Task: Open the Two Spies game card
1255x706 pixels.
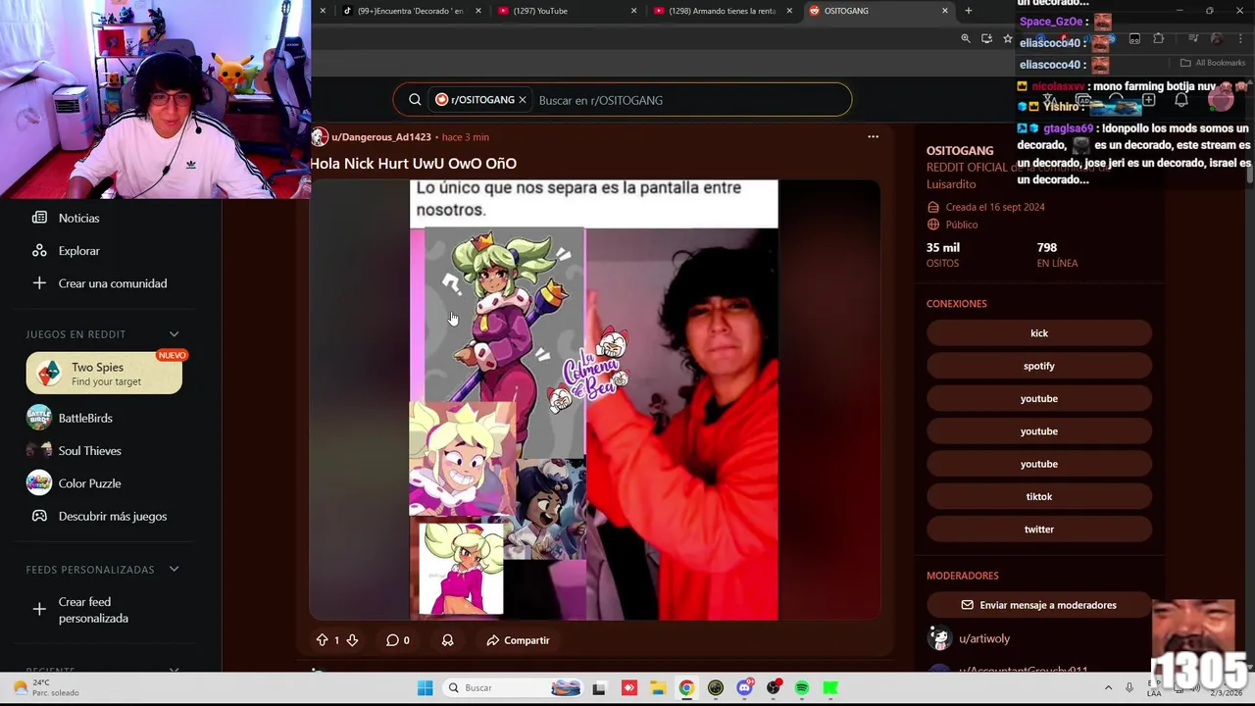Action: (x=104, y=374)
